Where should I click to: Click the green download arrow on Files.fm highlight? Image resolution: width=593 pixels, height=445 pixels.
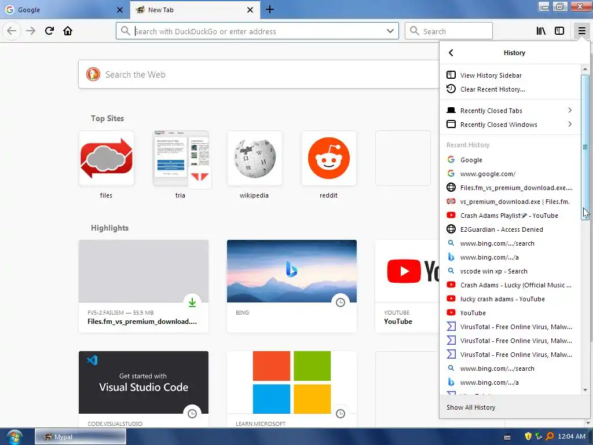[192, 302]
